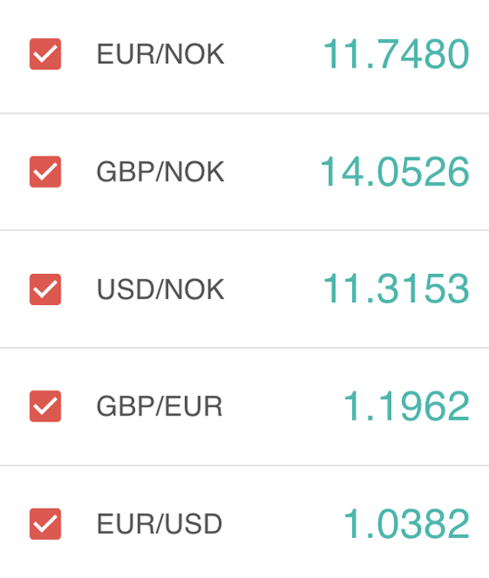The height and width of the screenshot is (578, 489).
Task: Click blank space between GBP/EUR and 1.1962
Action: [x=283, y=406]
